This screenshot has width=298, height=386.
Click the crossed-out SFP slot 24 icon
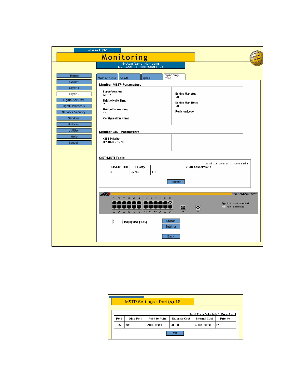click(x=198, y=208)
